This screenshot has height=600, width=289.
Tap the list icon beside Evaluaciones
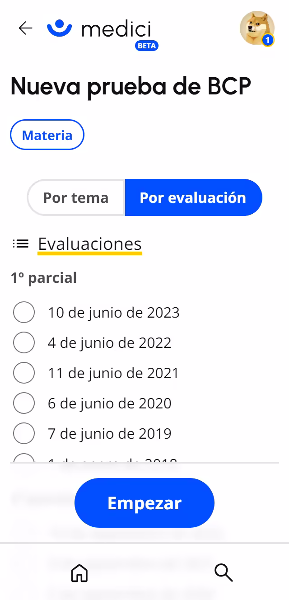point(20,244)
